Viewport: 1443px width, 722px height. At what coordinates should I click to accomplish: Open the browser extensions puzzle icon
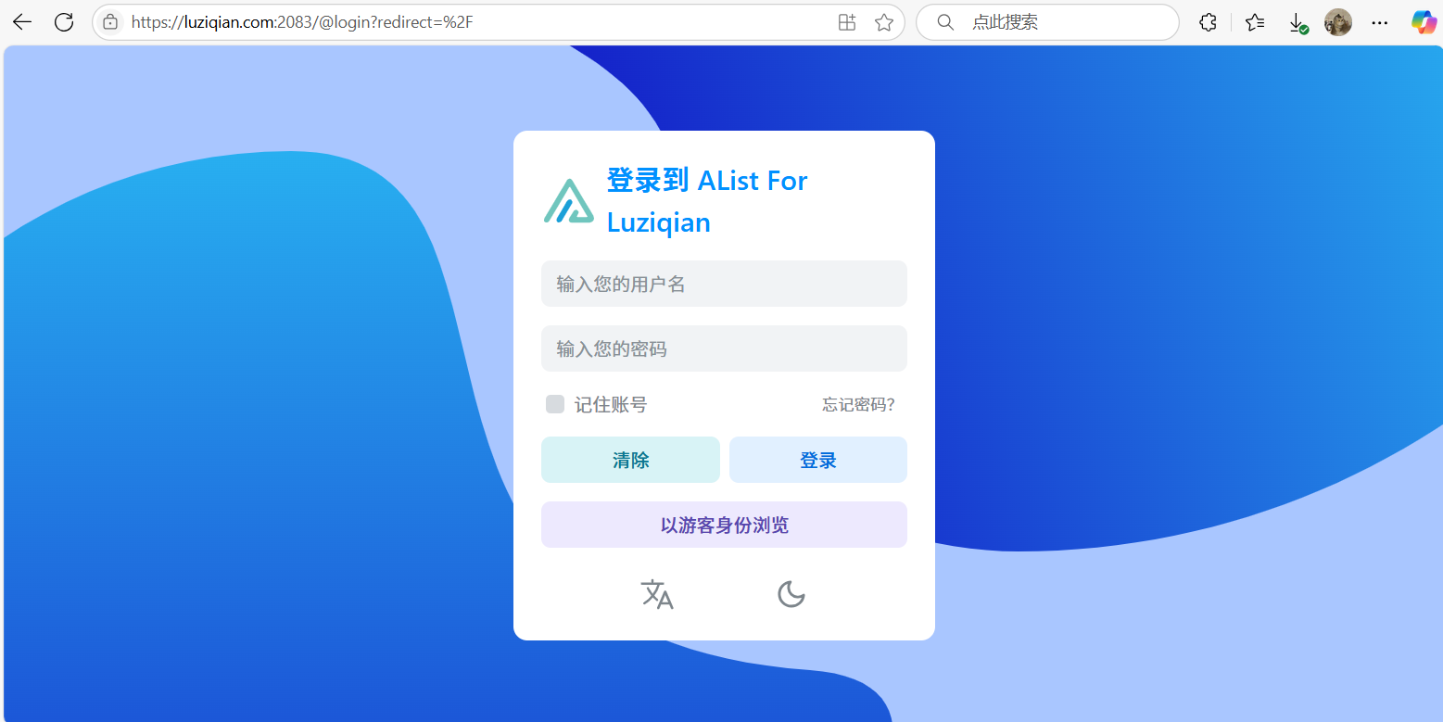1208,22
